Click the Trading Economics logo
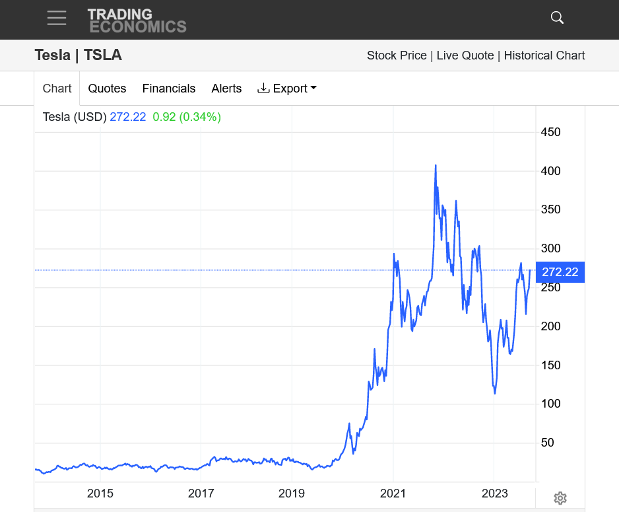 tap(137, 20)
